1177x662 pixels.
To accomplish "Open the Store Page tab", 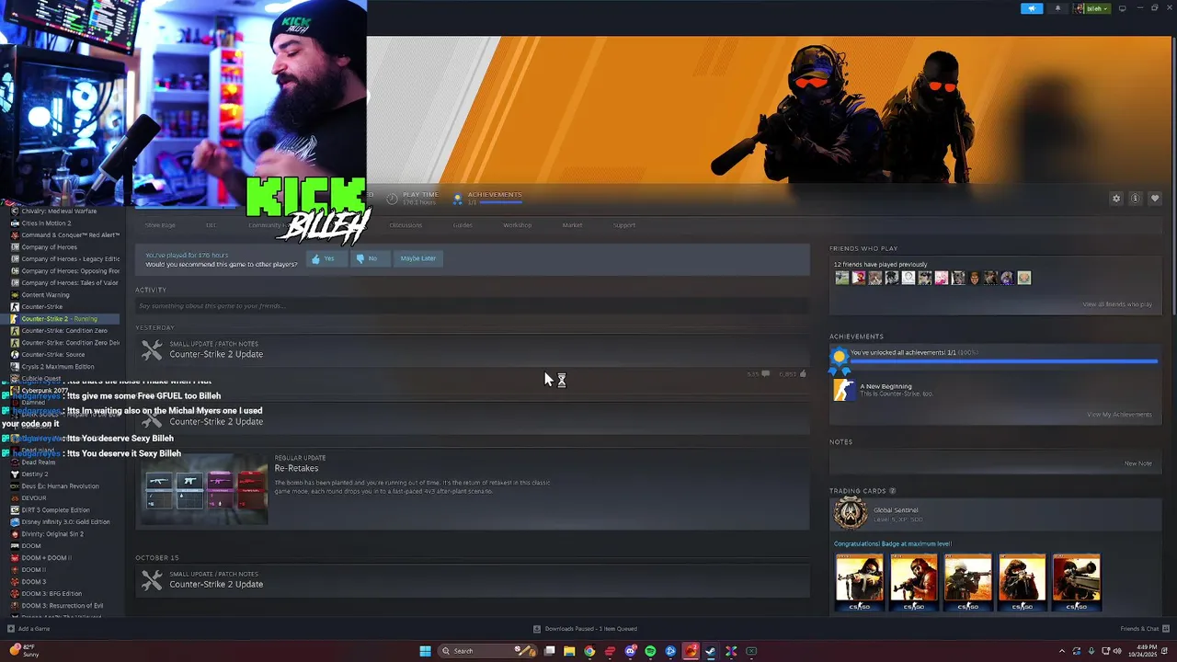I will (x=160, y=225).
